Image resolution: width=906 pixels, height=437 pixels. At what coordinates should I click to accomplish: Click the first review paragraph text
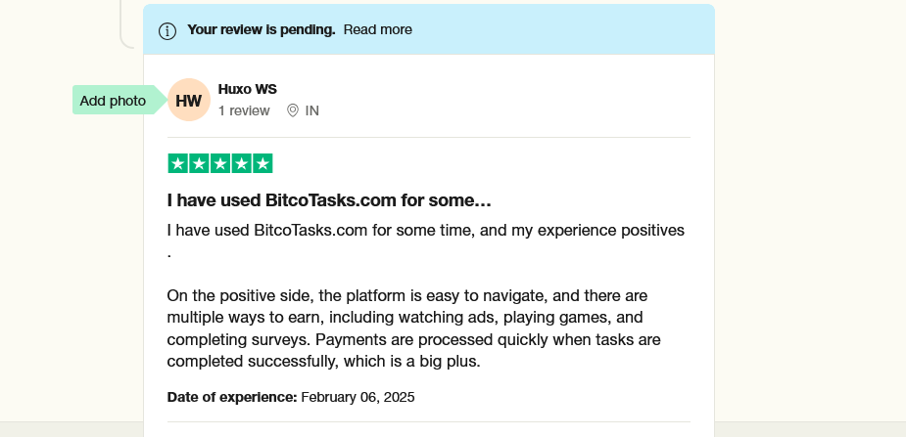click(x=426, y=240)
